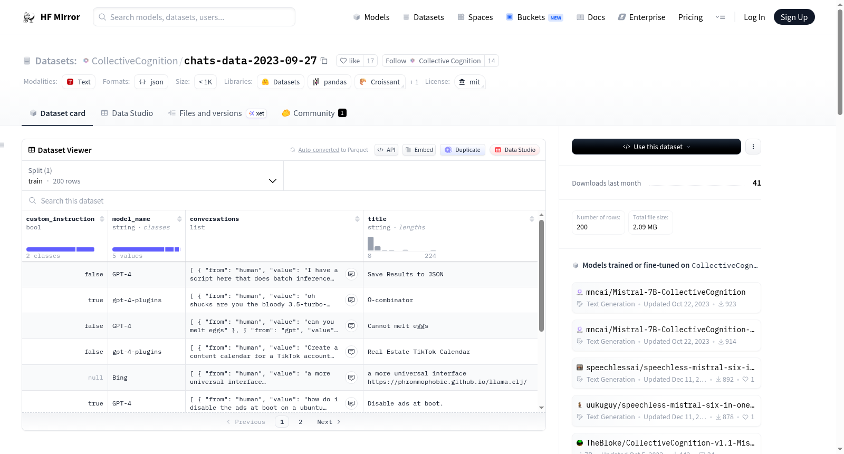The height and width of the screenshot is (454, 844).
Task: Open the Use this dataset dropdown
Action: (656, 147)
